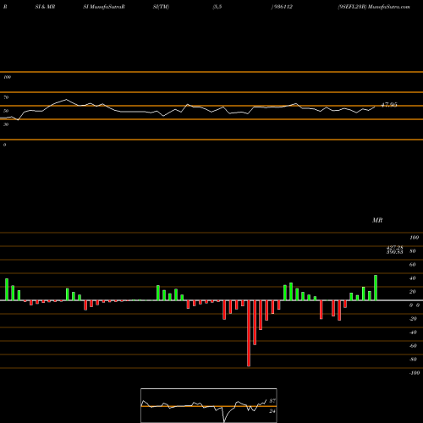The width and height of the screenshot is (423, 423).
Task: Click the last green histogram bar
Action: [376, 288]
